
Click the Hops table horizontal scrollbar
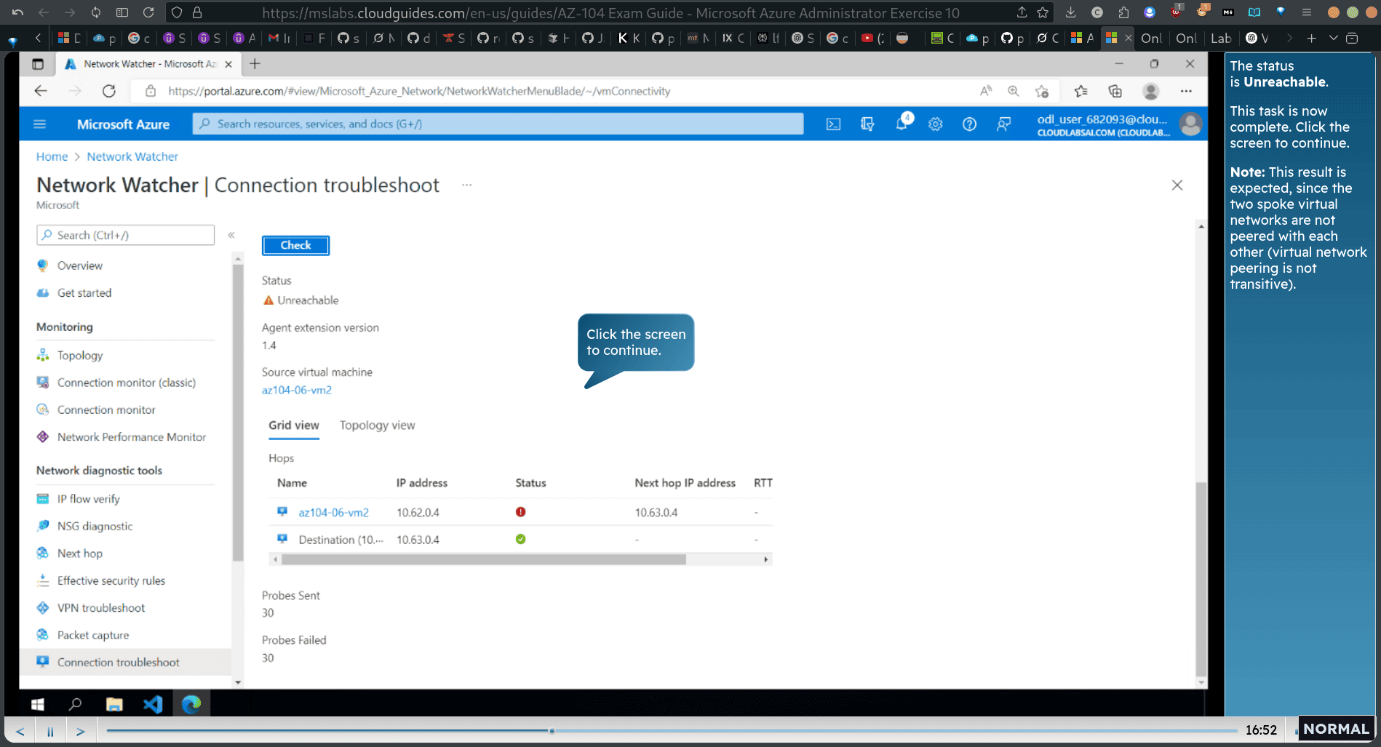484,559
